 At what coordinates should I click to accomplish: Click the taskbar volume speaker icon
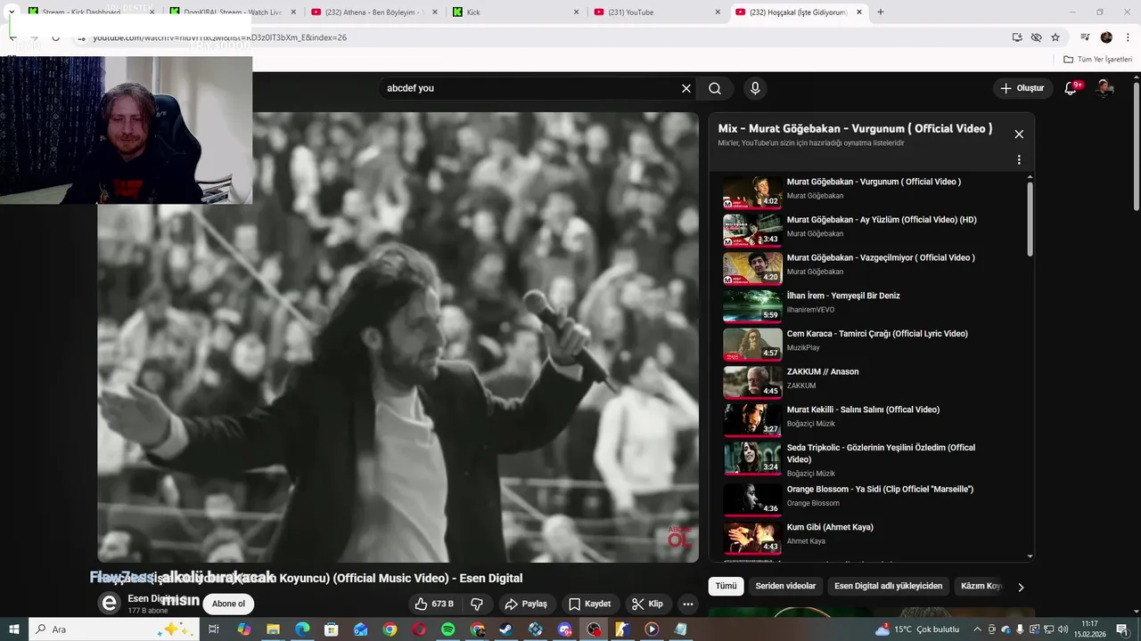(1063, 629)
